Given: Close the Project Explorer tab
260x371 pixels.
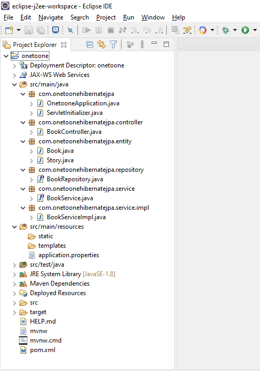Looking at the screenshot, I should pyautogui.click(x=64, y=45).
